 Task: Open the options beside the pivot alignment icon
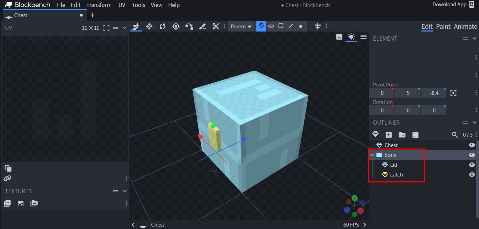coord(327,26)
